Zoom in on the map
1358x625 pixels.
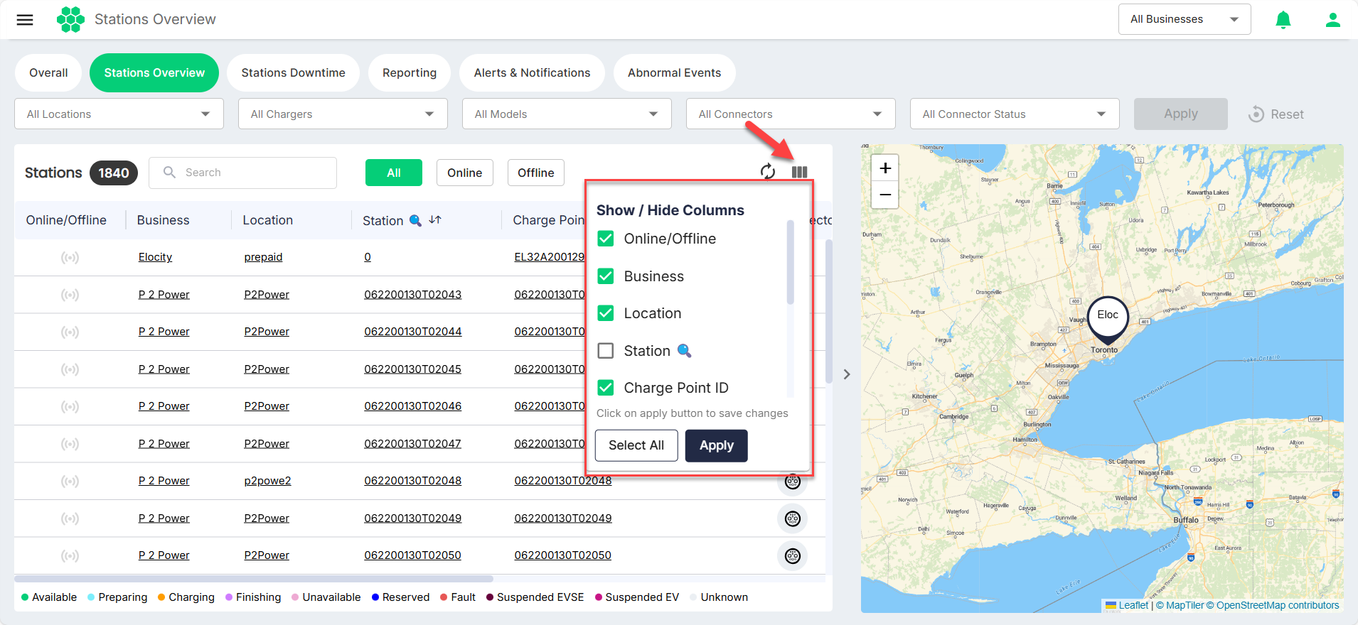point(885,168)
